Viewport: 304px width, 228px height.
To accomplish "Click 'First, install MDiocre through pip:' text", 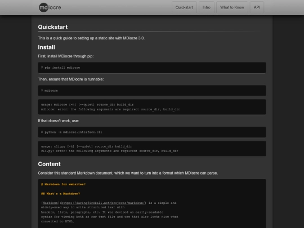I will click(x=66, y=56).
